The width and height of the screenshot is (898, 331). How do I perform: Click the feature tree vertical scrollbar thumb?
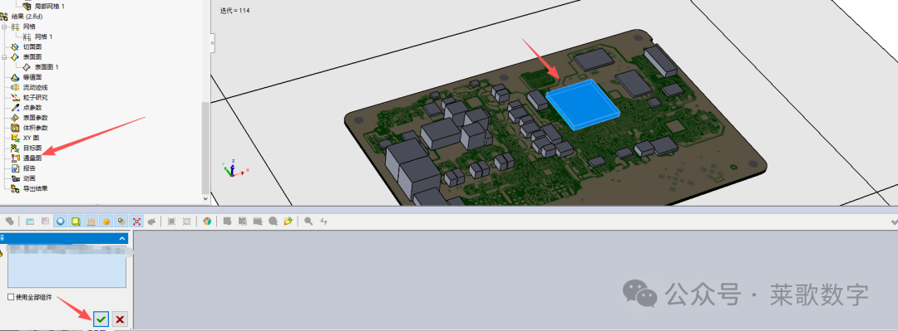pyautogui.click(x=205, y=147)
